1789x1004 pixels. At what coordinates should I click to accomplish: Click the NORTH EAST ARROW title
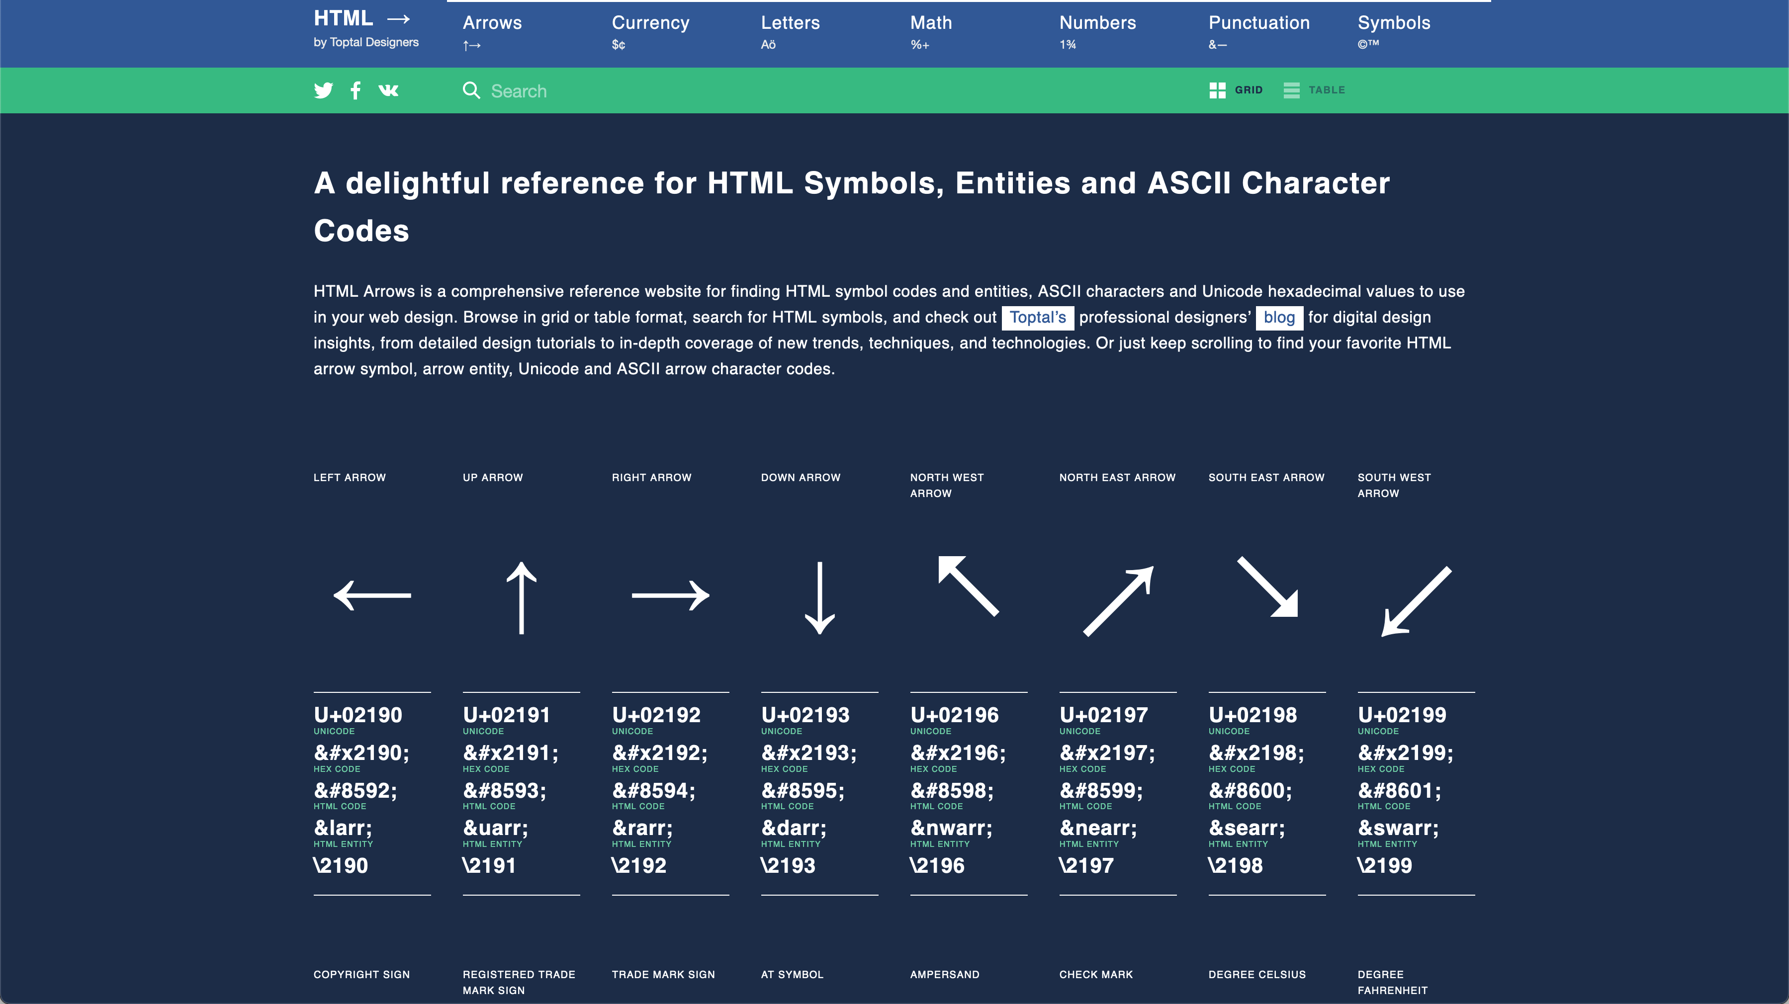(1117, 478)
